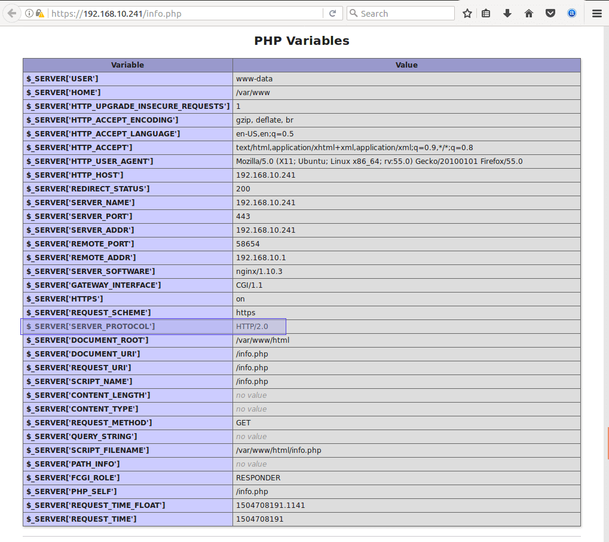The width and height of the screenshot is (609, 542).
Task: Click the value 1504708191.1141
Action: [x=270, y=506]
